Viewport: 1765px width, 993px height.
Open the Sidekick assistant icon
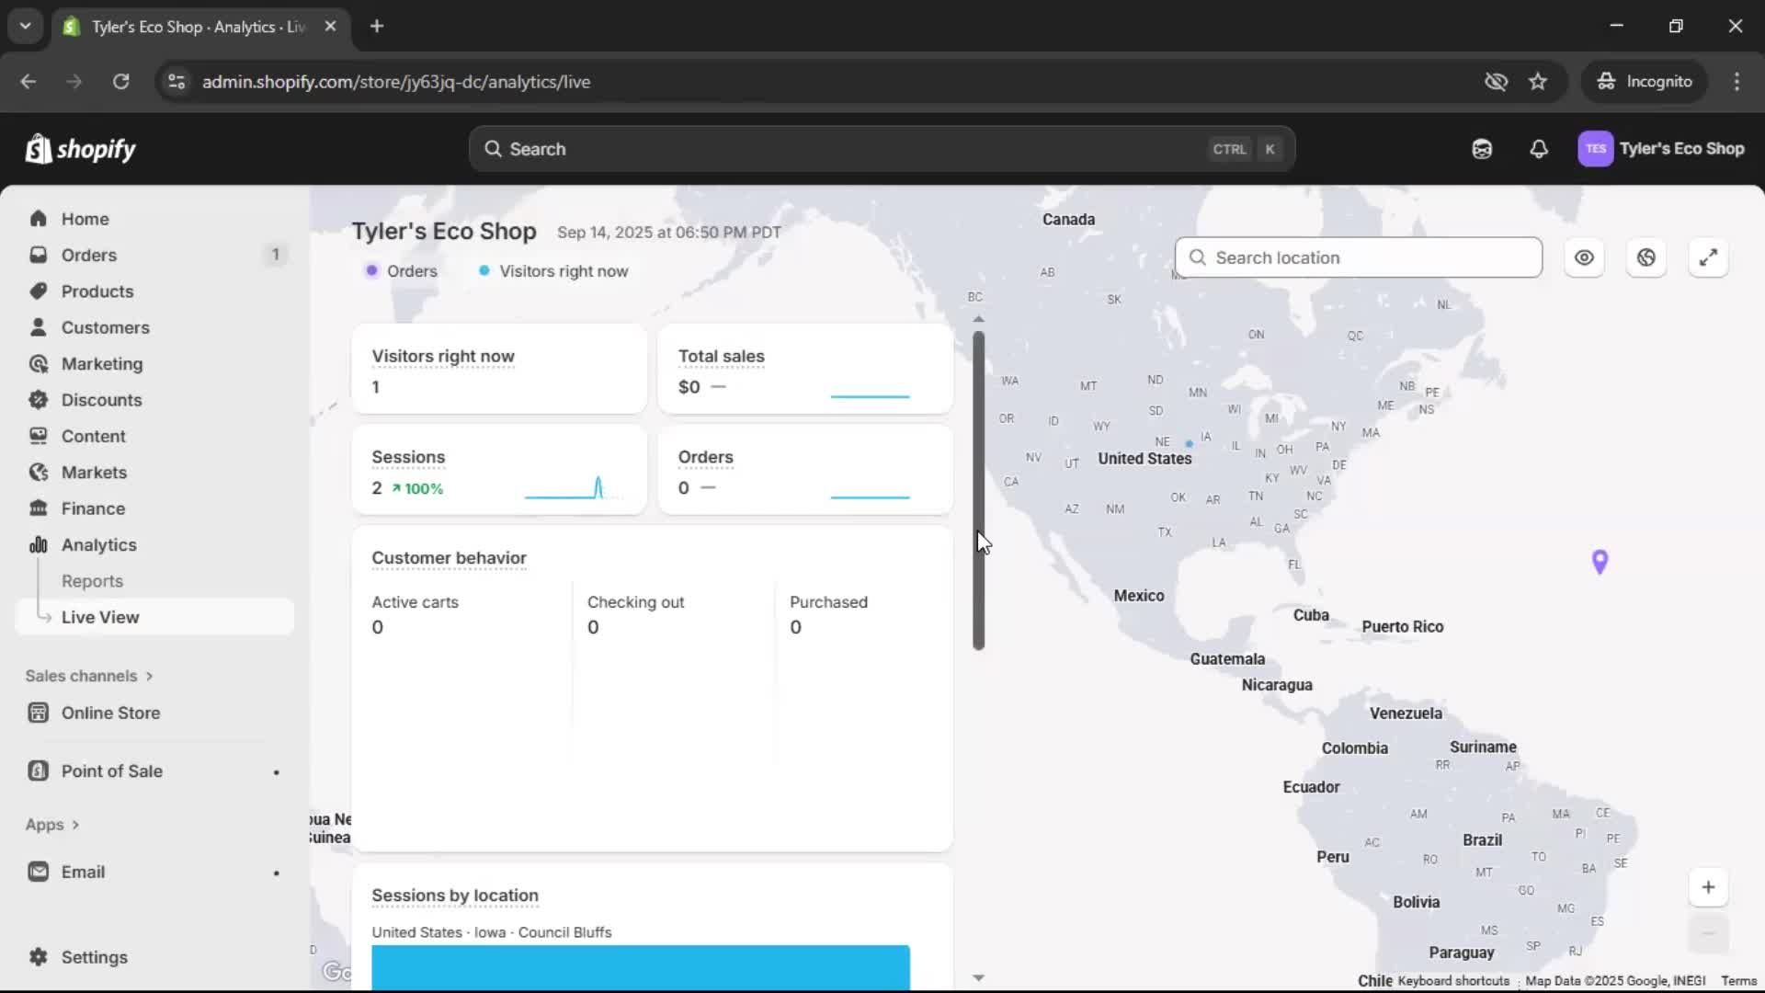tap(1482, 149)
